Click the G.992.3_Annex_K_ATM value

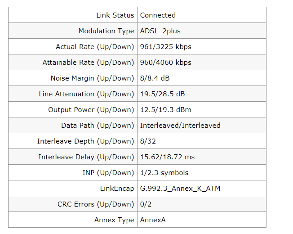click(x=180, y=189)
